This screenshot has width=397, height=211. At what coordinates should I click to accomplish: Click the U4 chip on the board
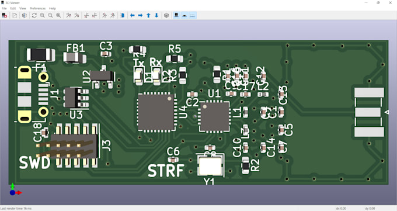[x=156, y=112]
